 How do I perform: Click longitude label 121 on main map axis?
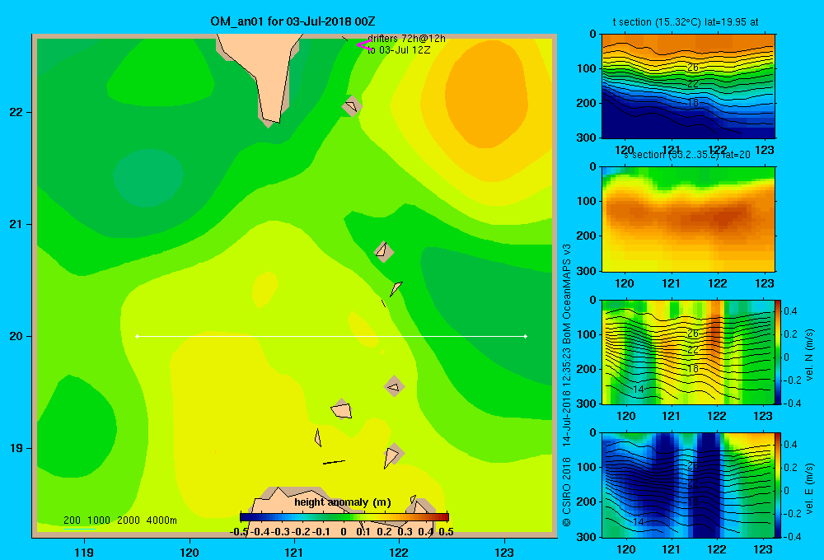294,552
